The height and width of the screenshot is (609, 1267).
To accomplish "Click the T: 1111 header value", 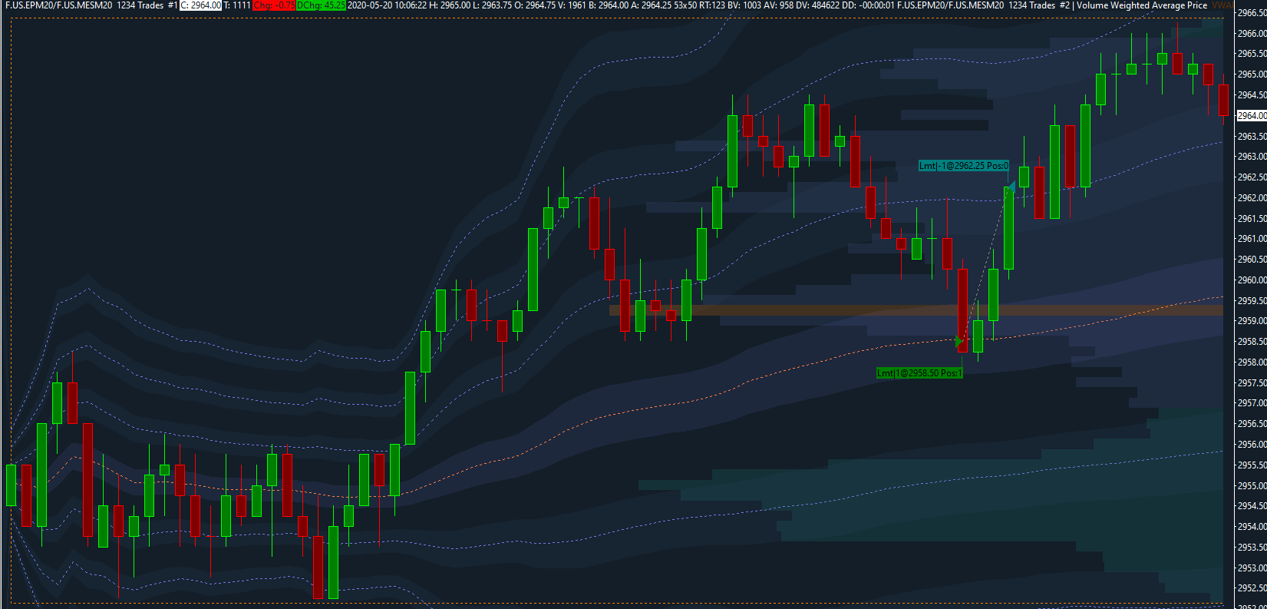I will click(x=237, y=5).
